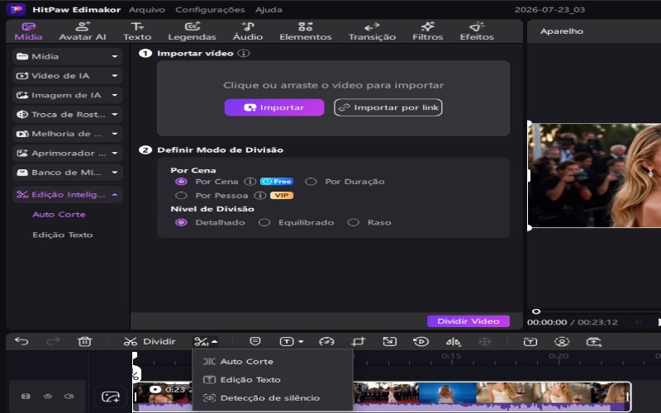Click the redo arrow icon
661x413 pixels.
(53, 341)
